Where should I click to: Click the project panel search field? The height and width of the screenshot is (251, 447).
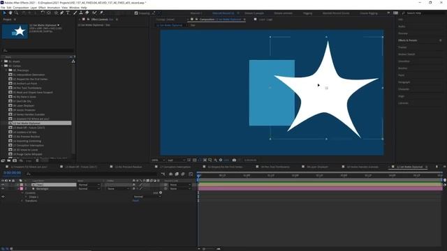click(38, 50)
